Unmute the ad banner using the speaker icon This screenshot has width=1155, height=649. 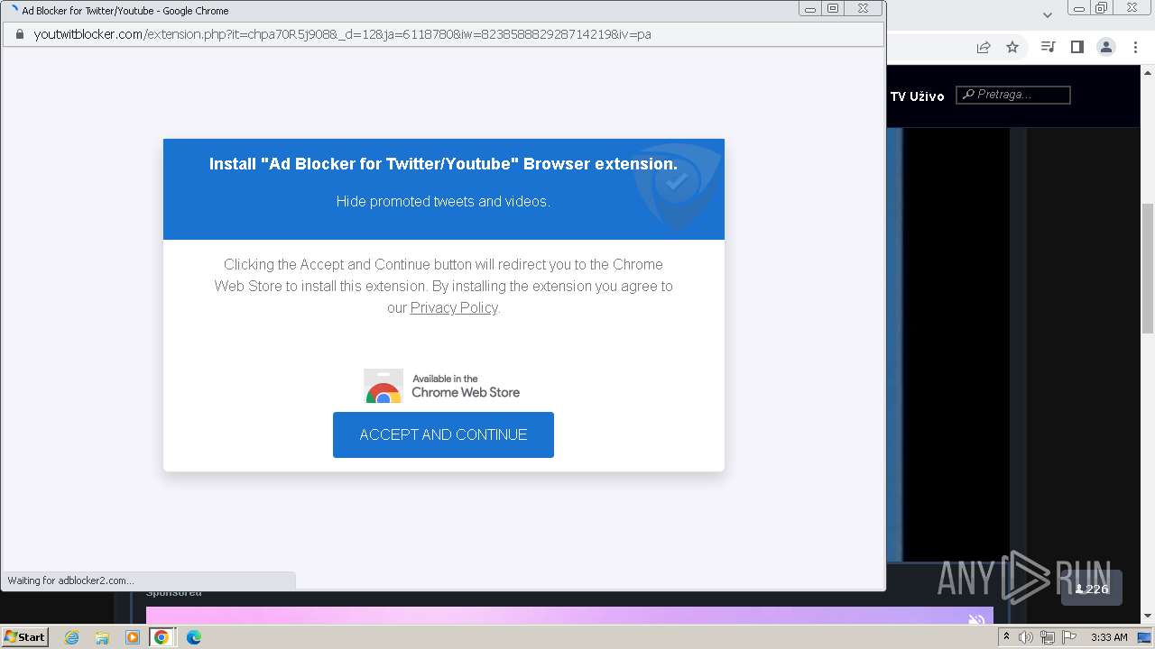[x=975, y=619]
